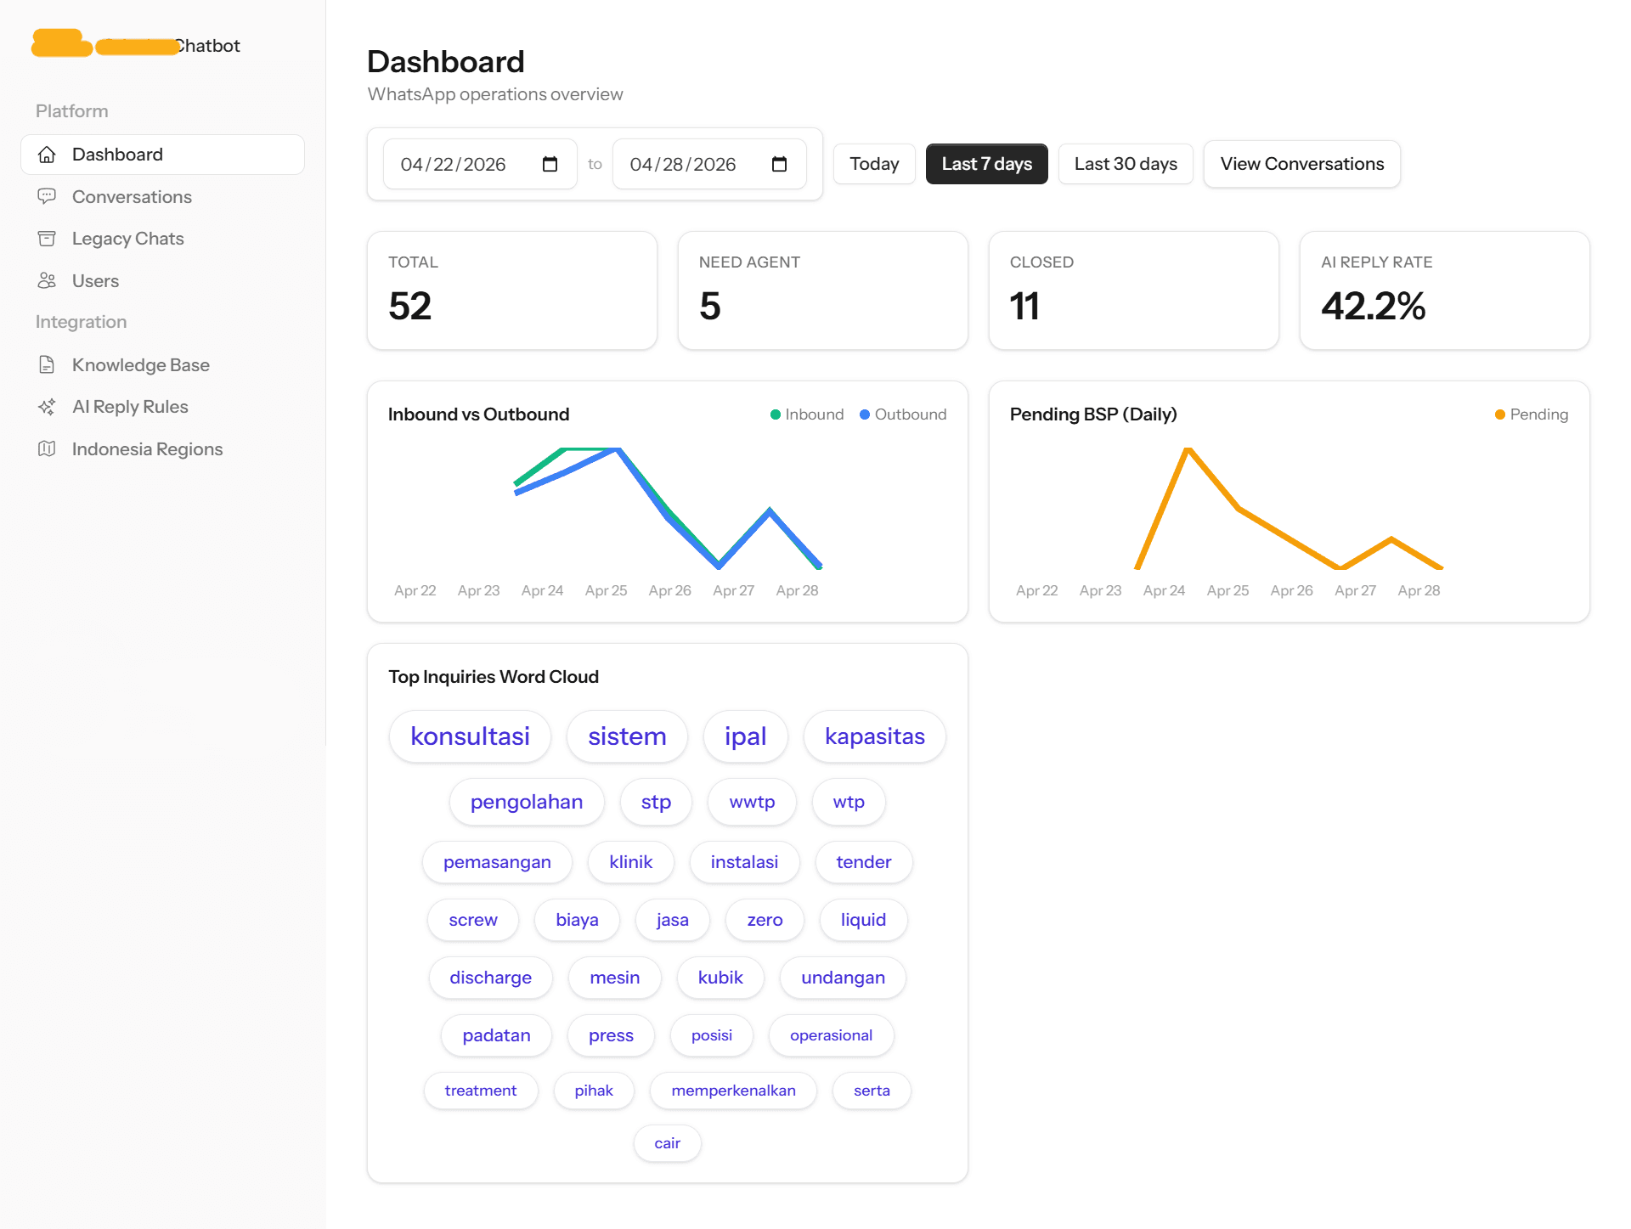Click the Conversations speech bubble icon
The image size is (1631, 1229).
47,197
